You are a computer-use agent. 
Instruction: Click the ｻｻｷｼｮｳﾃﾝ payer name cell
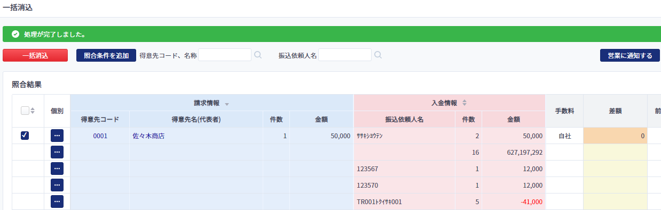(404, 136)
